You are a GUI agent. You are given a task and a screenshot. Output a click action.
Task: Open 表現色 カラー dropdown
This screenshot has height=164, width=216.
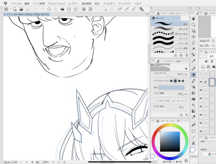point(209,154)
